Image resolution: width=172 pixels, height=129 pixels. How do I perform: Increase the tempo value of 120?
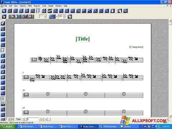64,15
